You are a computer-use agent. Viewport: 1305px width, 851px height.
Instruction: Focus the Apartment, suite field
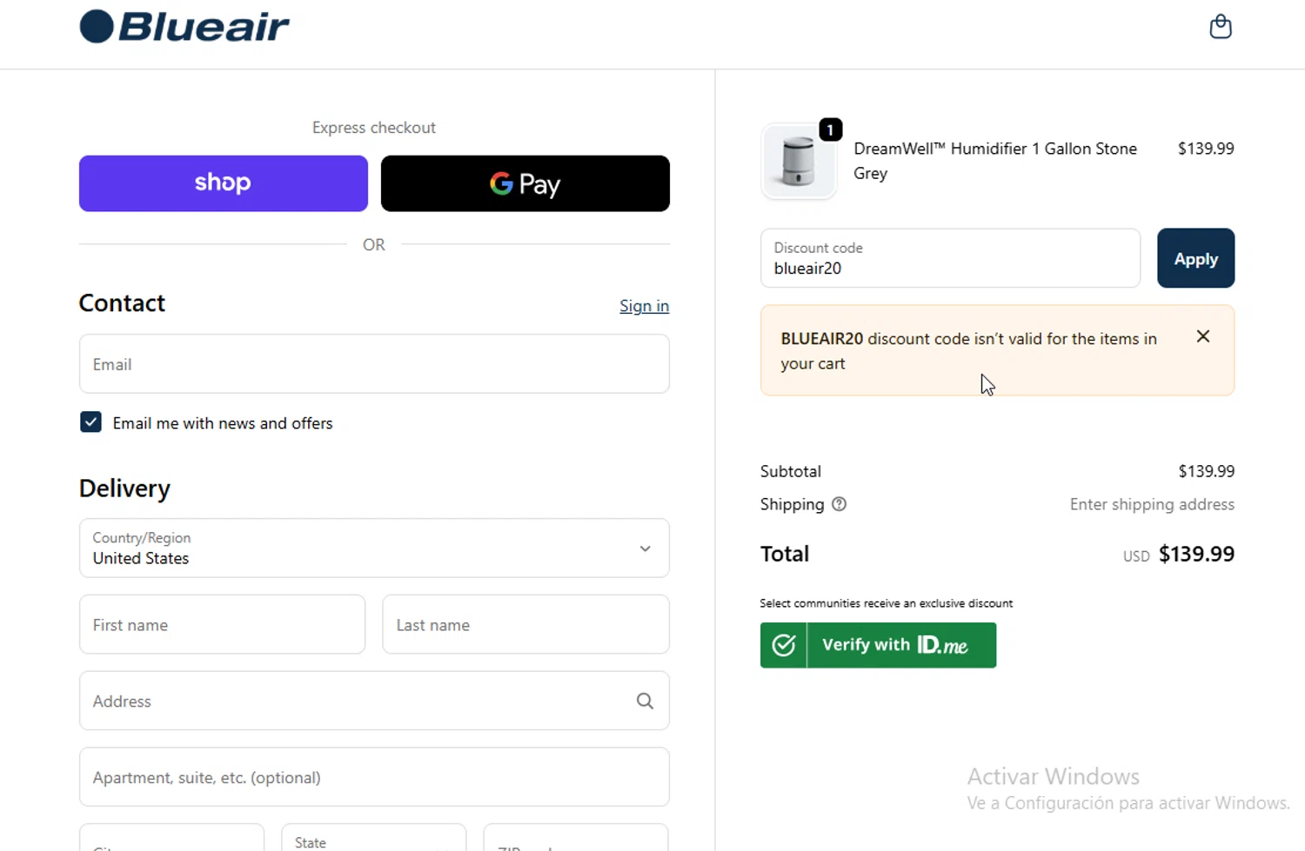(x=374, y=777)
